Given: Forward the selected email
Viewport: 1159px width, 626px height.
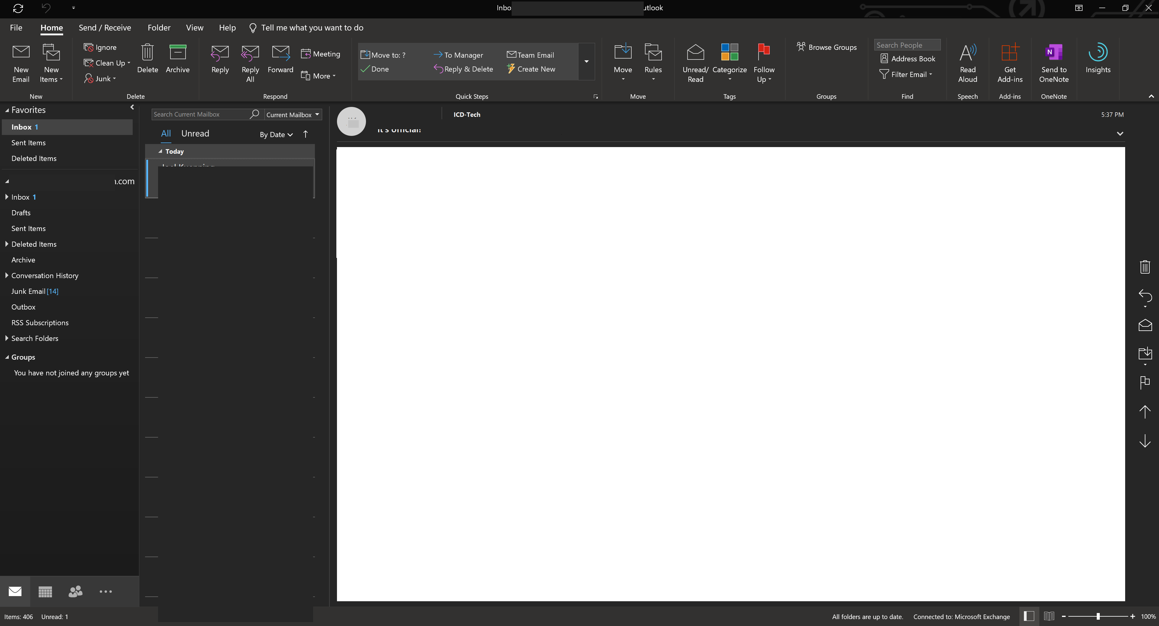Looking at the screenshot, I should tap(280, 59).
